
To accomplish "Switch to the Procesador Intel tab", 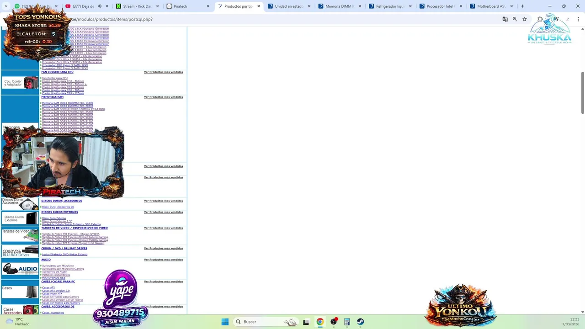I will pos(440,6).
